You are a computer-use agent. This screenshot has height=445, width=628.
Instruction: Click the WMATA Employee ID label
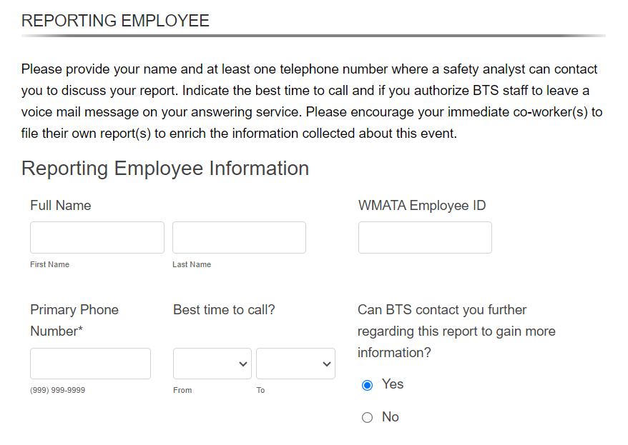[x=422, y=205]
